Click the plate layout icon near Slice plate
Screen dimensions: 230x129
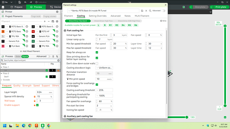click(x=184, y=7)
